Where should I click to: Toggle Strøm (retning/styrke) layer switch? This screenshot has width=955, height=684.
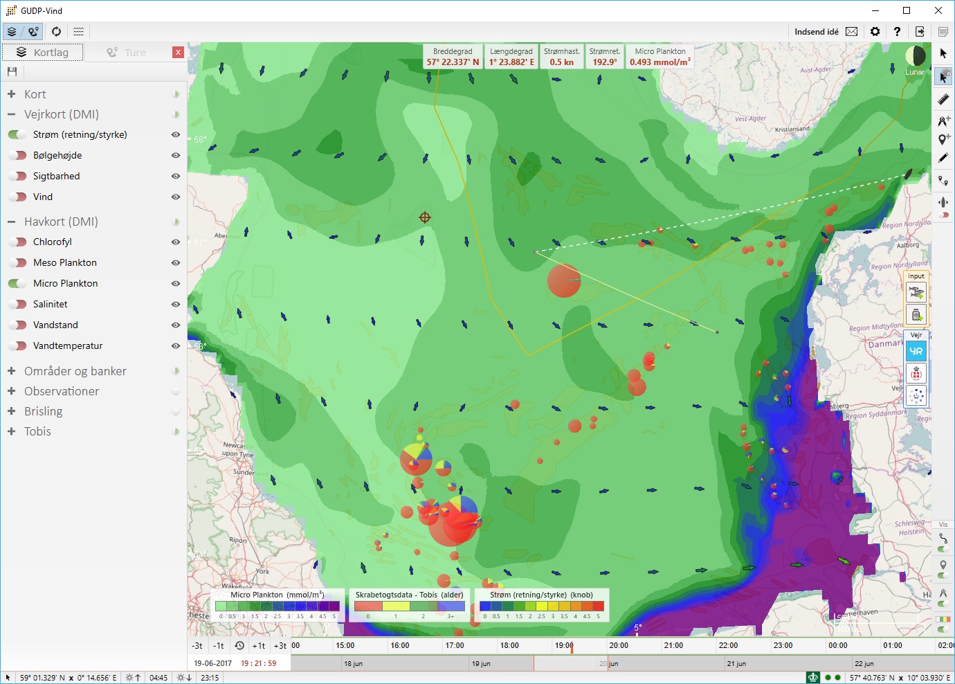pos(17,135)
